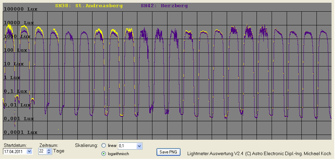Open the linear scale value dropdown arrow
This screenshot has width=336, height=163.
[139, 146]
